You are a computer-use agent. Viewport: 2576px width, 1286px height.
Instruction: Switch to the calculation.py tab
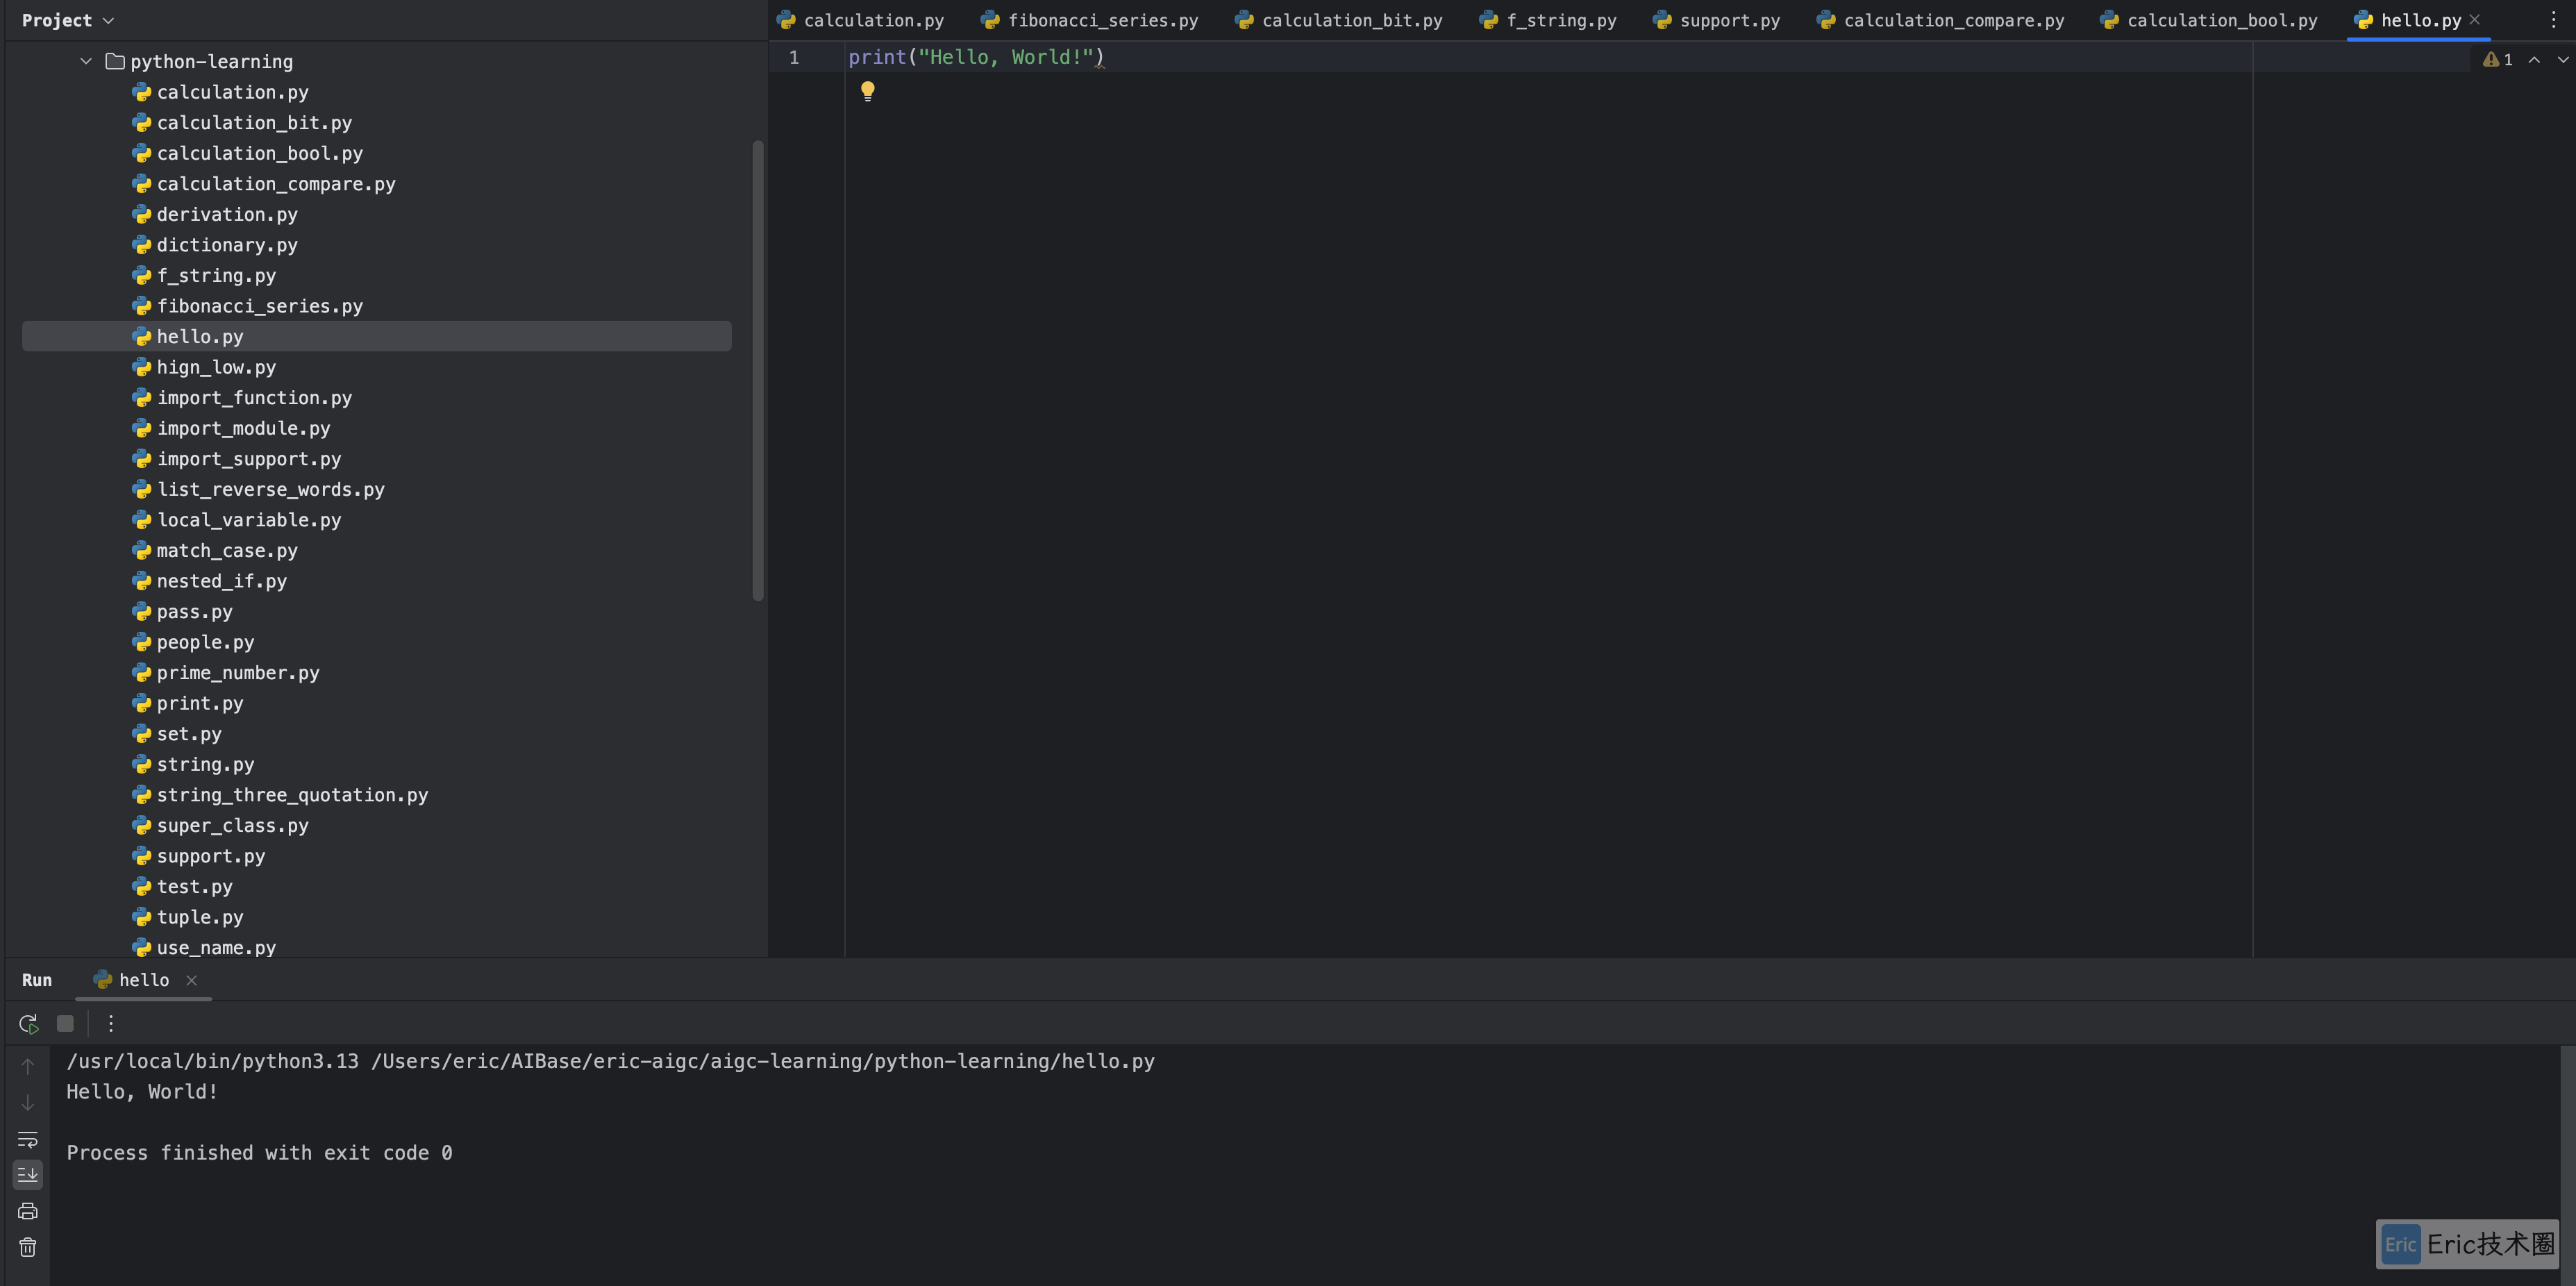click(x=861, y=20)
